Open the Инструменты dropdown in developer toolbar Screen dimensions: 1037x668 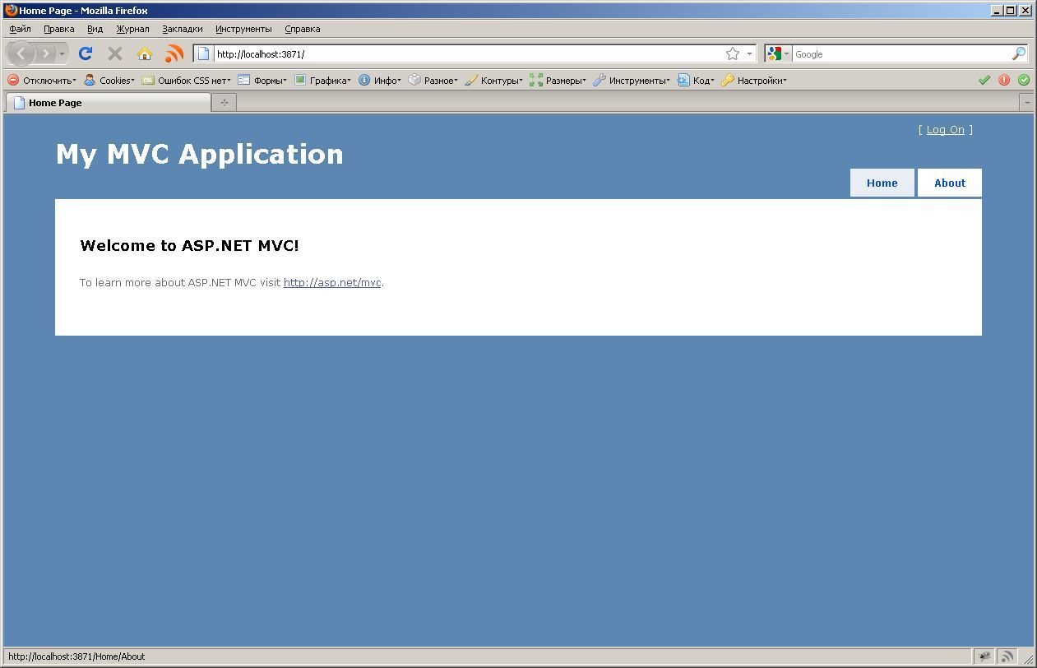[x=632, y=81]
